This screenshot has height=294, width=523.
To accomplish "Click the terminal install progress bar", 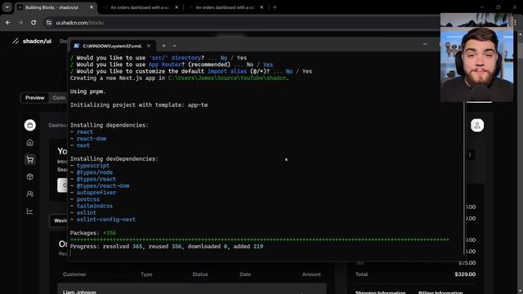I will point(260,239).
